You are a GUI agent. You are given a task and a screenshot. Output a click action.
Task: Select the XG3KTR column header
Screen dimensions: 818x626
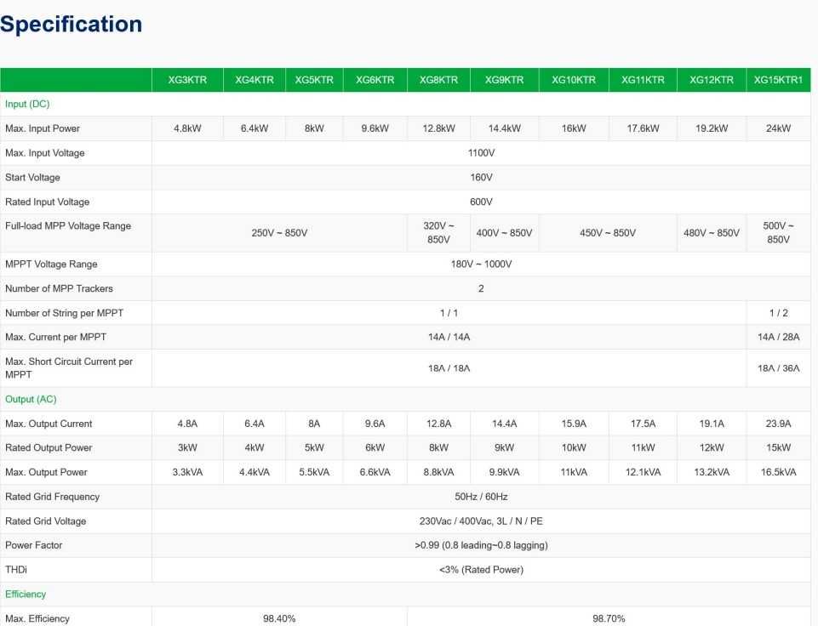click(187, 80)
